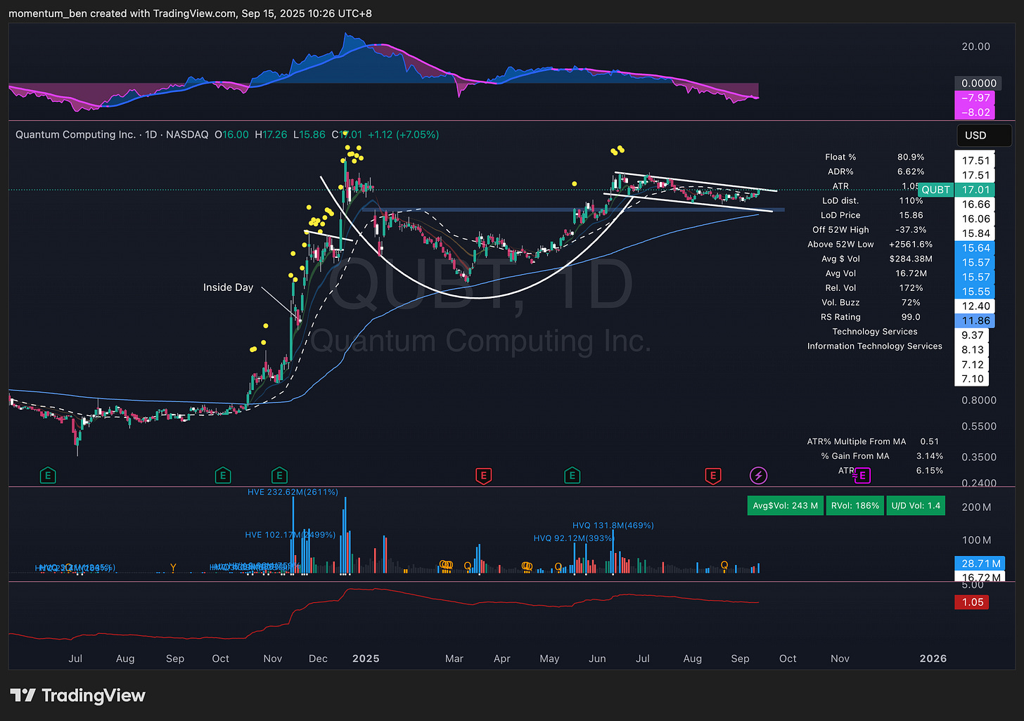Click the blue 15.64 price label
1024x721 pixels.
coord(975,248)
